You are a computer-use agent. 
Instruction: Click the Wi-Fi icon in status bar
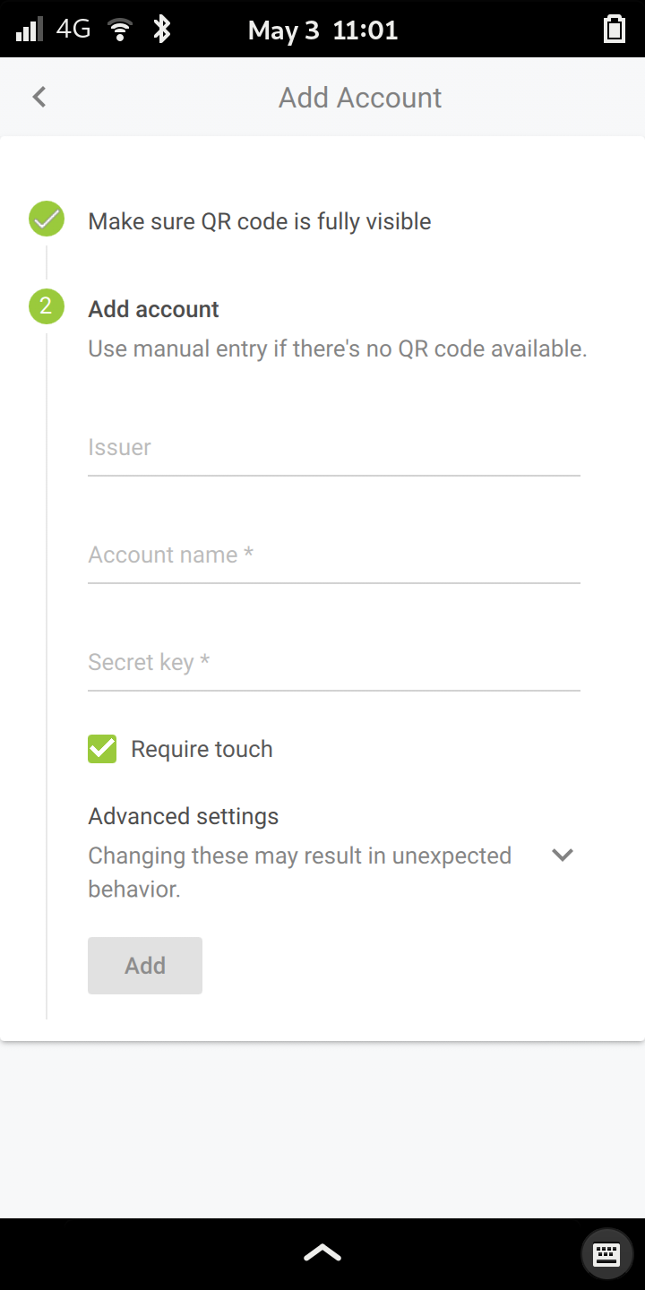pyautogui.click(x=119, y=30)
